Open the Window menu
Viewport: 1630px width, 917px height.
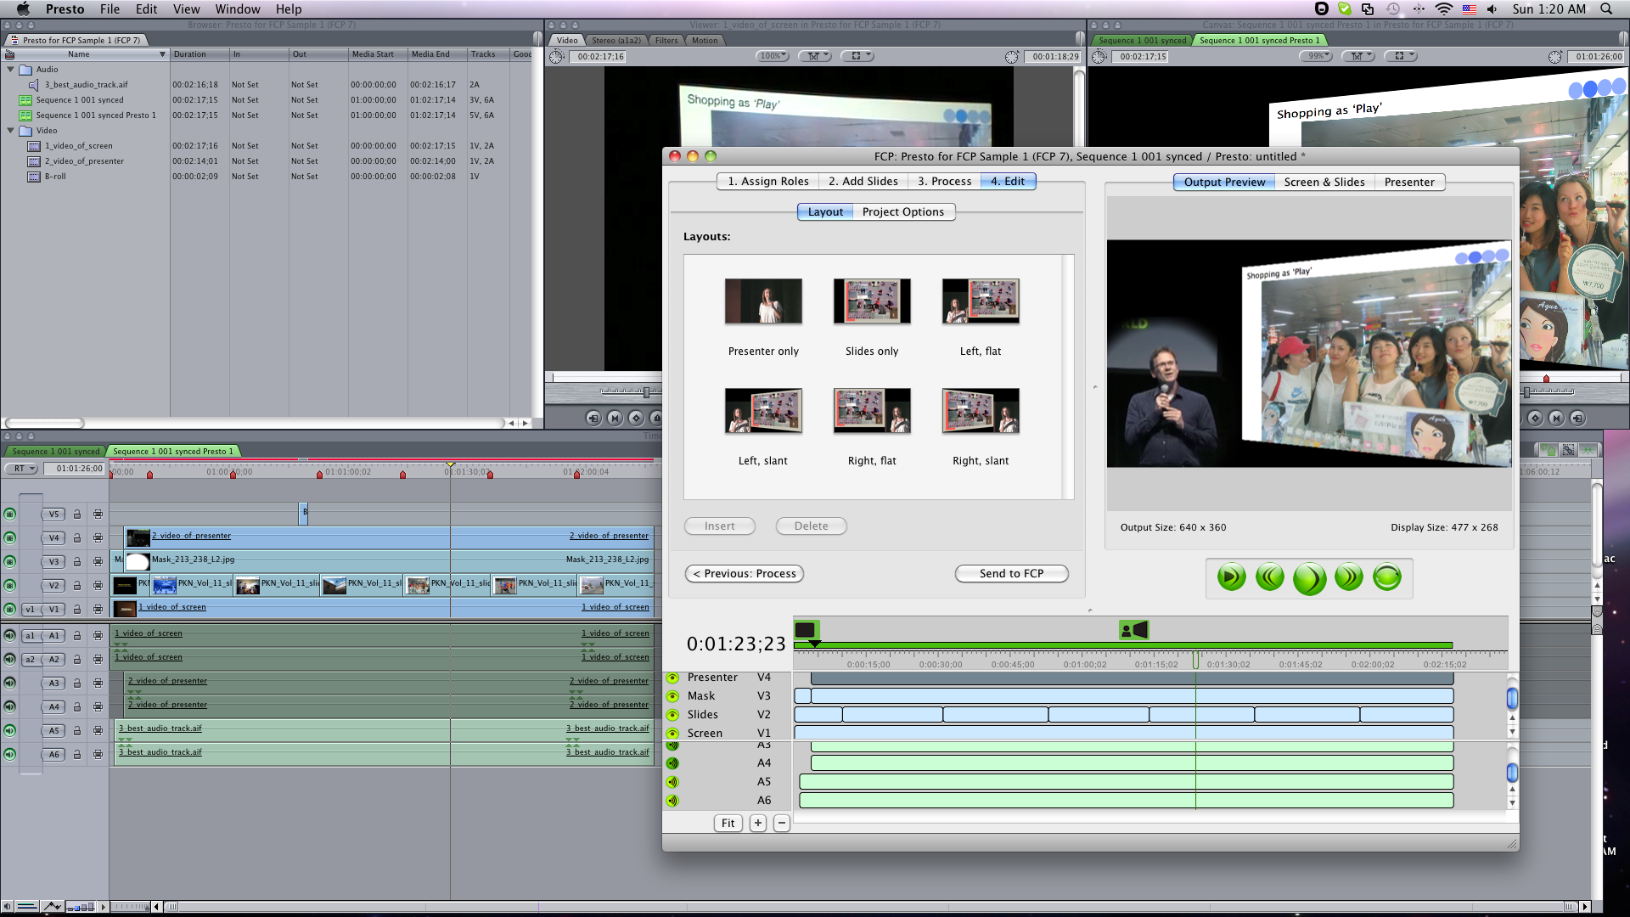point(237,9)
